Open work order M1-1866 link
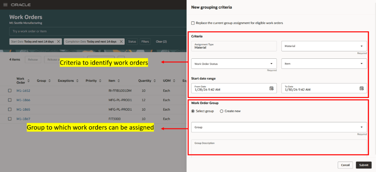Image resolution: width=376 pixels, height=172 pixels. coord(23,100)
